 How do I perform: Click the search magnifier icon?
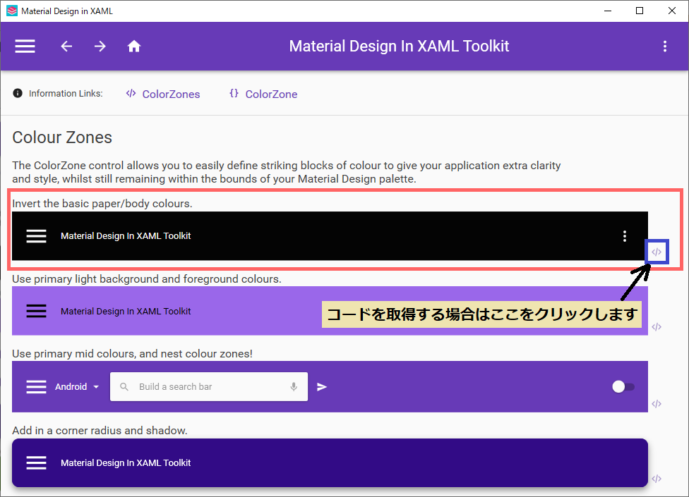click(x=124, y=386)
